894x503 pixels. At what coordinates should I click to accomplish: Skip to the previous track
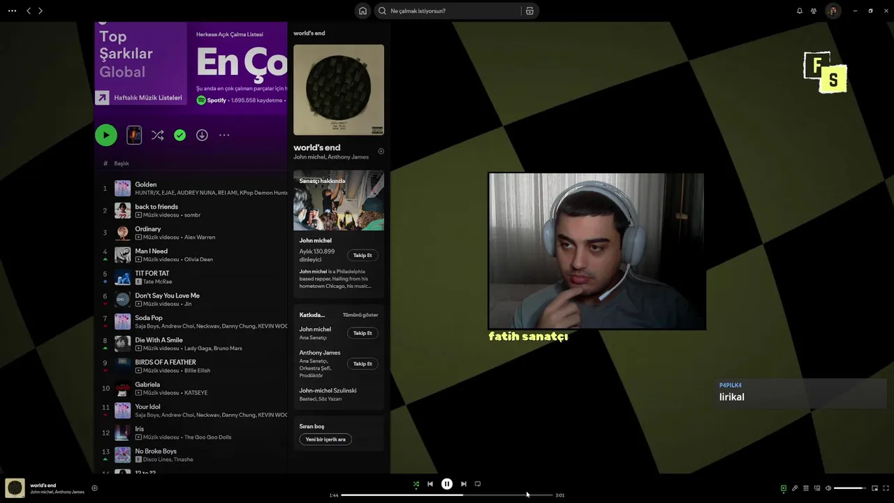click(430, 483)
